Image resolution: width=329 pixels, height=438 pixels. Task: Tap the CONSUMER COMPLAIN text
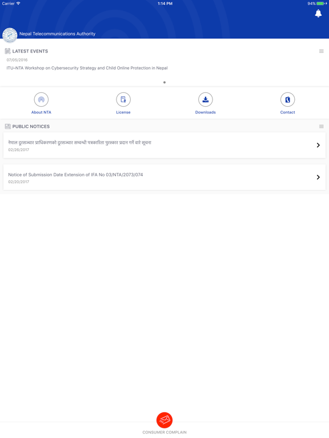(164, 432)
